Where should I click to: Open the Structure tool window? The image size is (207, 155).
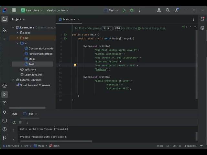pyautogui.click(x=5, y=30)
